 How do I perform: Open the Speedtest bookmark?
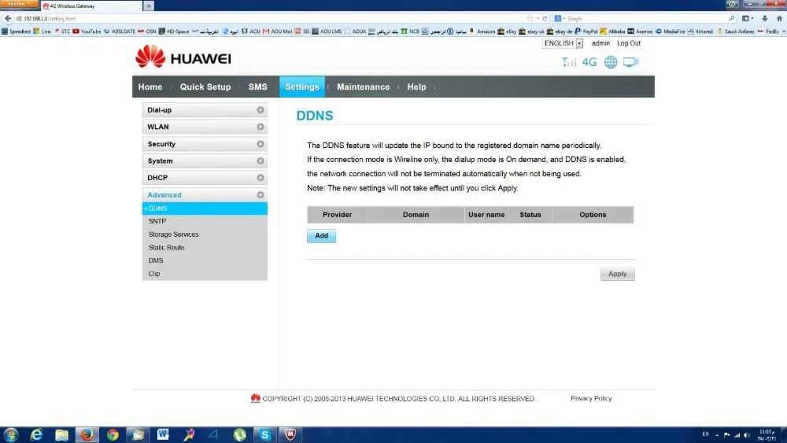[x=16, y=31]
